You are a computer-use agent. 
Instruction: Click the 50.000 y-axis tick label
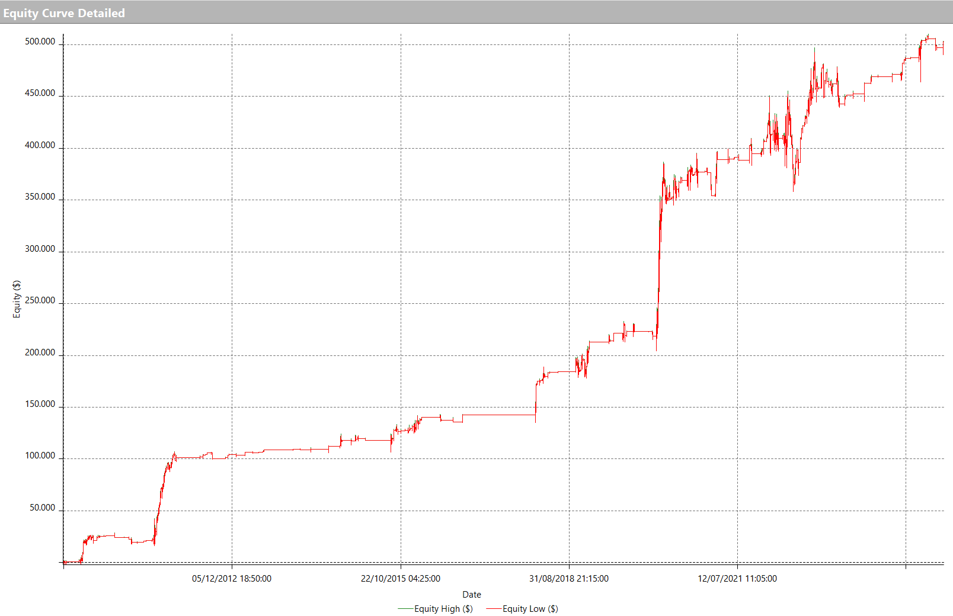click(x=42, y=508)
